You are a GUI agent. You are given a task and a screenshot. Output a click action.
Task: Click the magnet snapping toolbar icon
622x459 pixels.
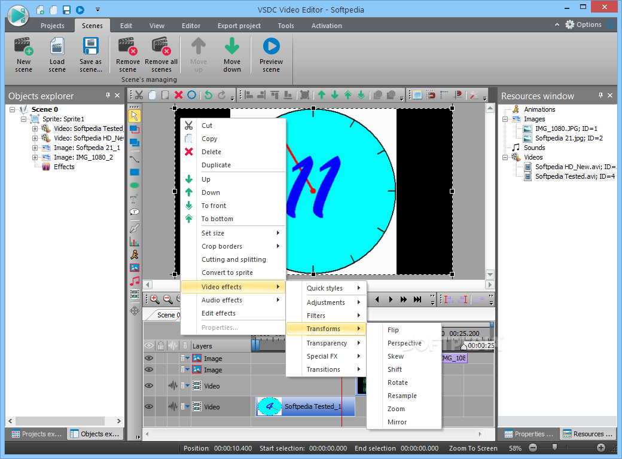coord(431,95)
